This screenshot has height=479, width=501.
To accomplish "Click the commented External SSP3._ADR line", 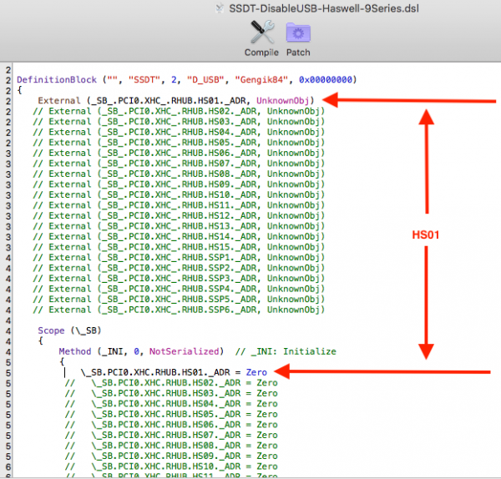I will coord(179,279).
